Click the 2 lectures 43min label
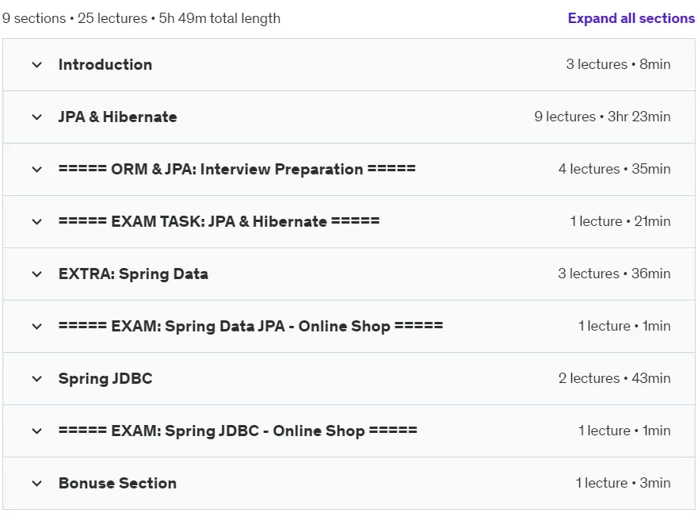Screen dimensions: 698x513 click(614, 378)
